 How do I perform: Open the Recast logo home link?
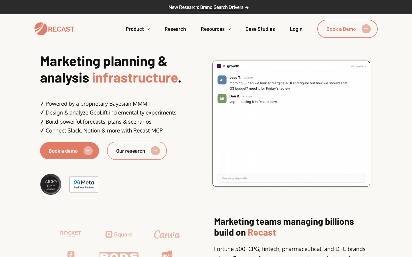click(x=54, y=29)
